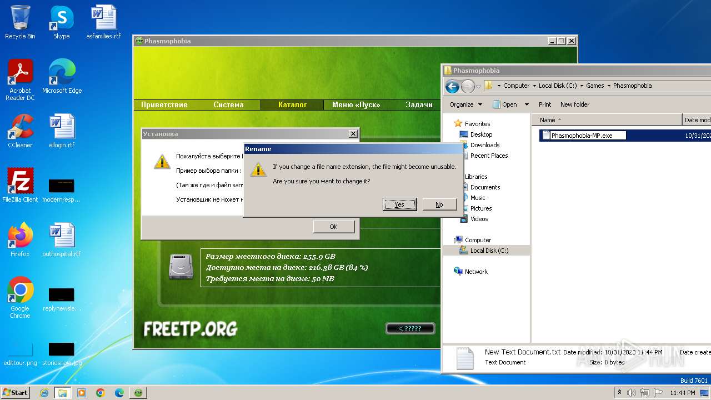Click green Phasmophobia installer taskbar icon
Image resolution: width=711 pixels, height=400 pixels.
(138, 393)
